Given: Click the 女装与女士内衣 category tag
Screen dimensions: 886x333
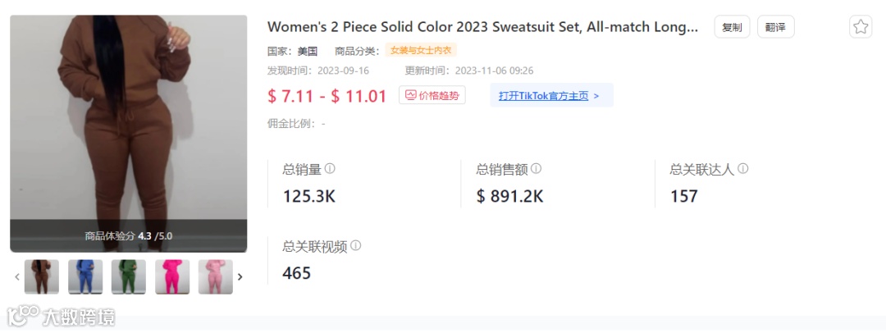Looking at the screenshot, I should (x=421, y=50).
